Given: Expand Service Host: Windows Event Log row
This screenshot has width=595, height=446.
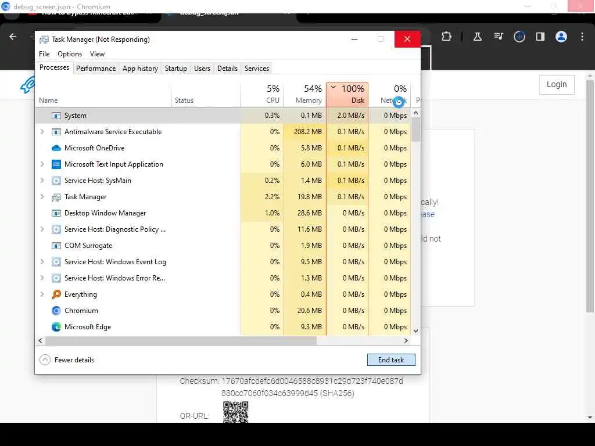Looking at the screenshot, I should click(x=42, y=262).
